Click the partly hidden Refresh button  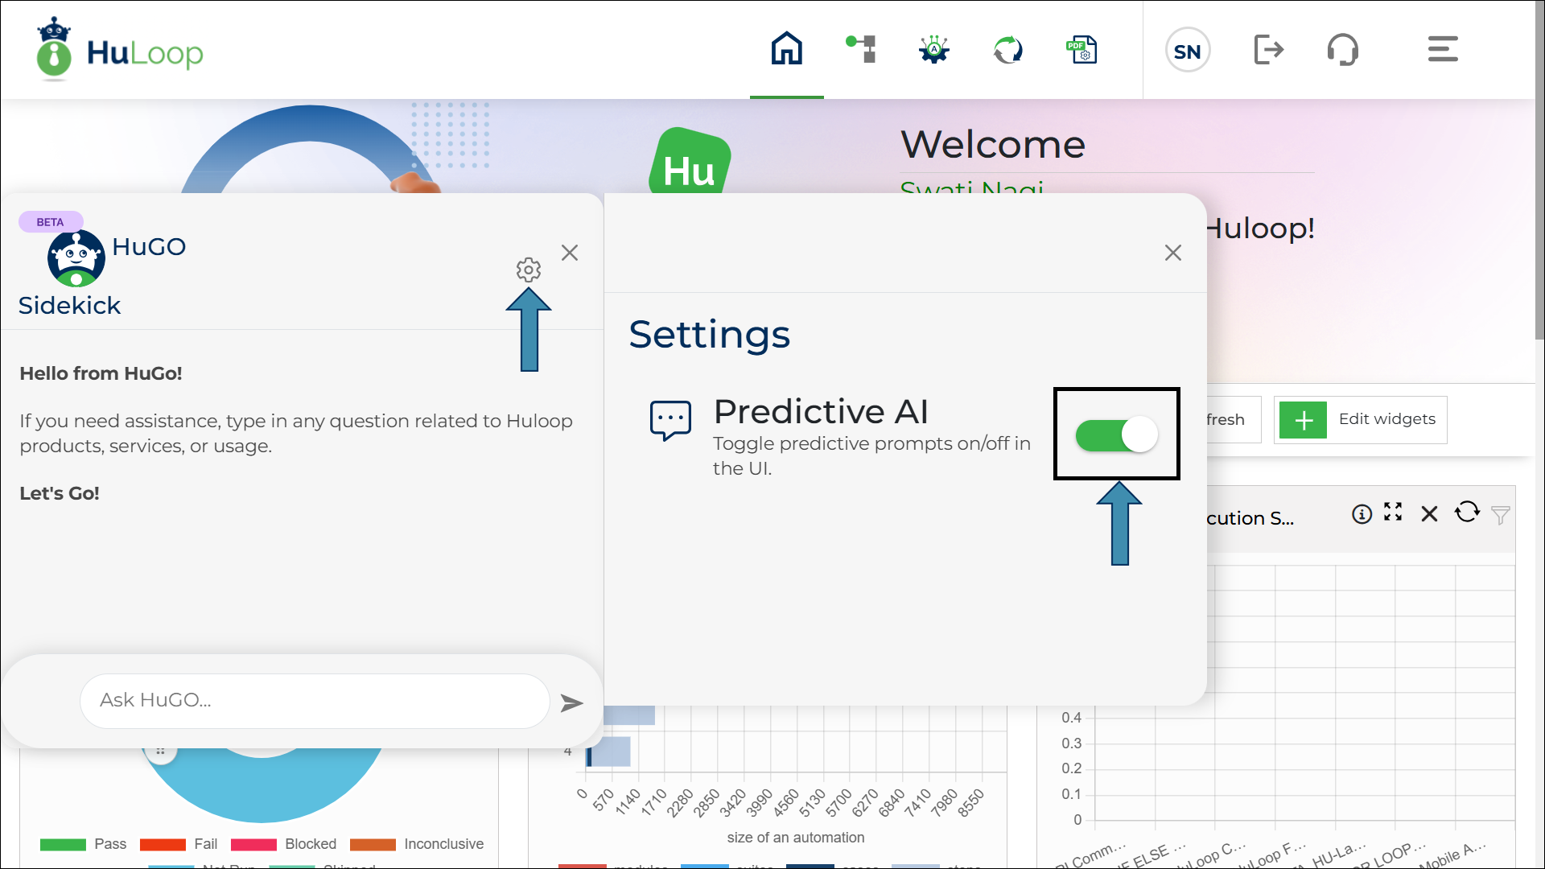click(x=1233, y=419)
